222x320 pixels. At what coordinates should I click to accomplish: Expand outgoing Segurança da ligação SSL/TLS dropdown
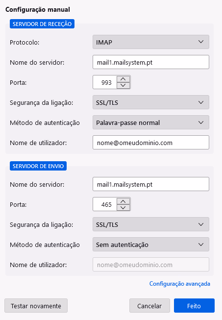151,224
